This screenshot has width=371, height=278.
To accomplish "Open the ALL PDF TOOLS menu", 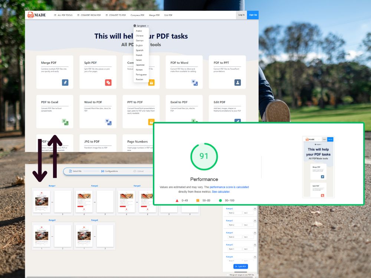I will pos(63,15).
